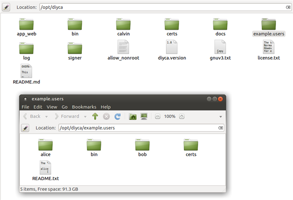Viewport: 293px width, 200px height.
Task: Reload the current folder
Action: [x=117, y=117]
